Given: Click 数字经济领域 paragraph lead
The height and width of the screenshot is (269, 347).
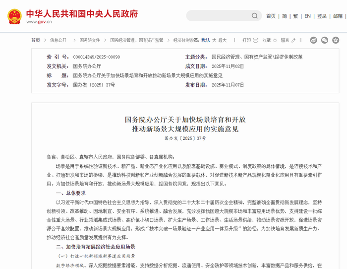Looking at the screenshot, I should click(x=70, y=266).
